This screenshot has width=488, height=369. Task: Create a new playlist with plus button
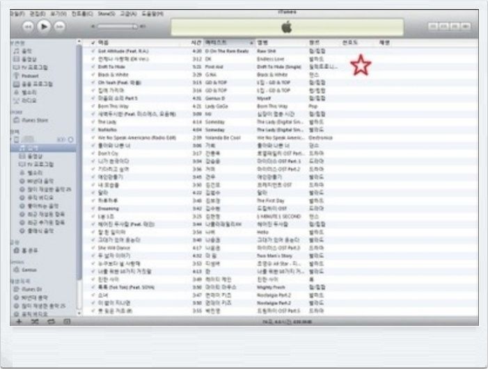point(19,322)
